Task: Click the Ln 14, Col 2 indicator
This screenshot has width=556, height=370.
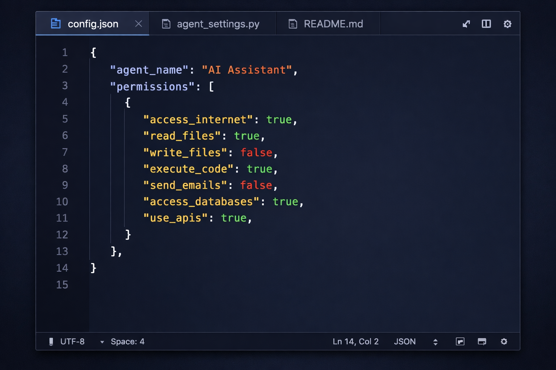Action: click(x=355, y=342)
